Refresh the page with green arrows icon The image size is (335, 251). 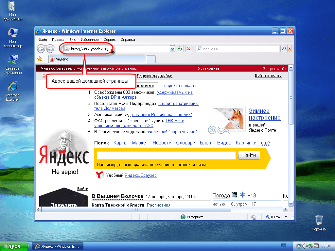[x=180, y=49]
